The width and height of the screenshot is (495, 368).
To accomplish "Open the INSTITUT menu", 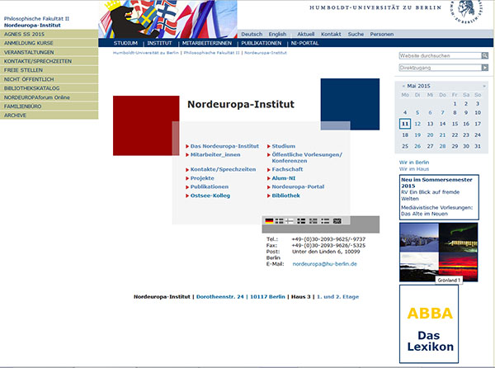I will pyautogui.click(x=159, y=43).
